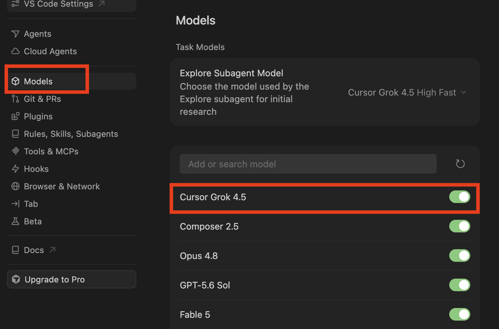
Task: Switch to the Beta section
Action: tap(71, 222)
